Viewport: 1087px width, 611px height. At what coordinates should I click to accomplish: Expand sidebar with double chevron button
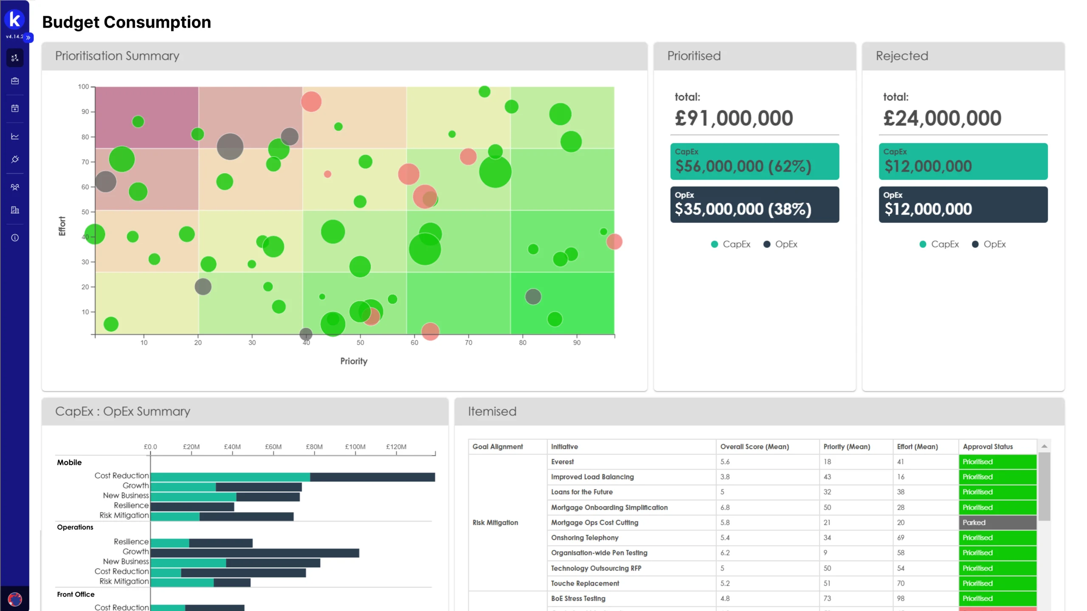(28, 38)
